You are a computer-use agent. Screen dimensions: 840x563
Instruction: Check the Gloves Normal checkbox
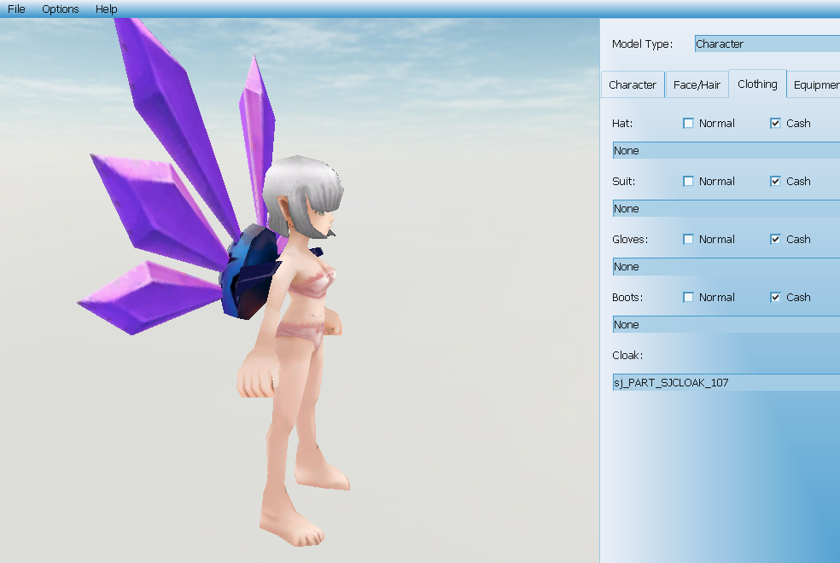pos(689,240)
